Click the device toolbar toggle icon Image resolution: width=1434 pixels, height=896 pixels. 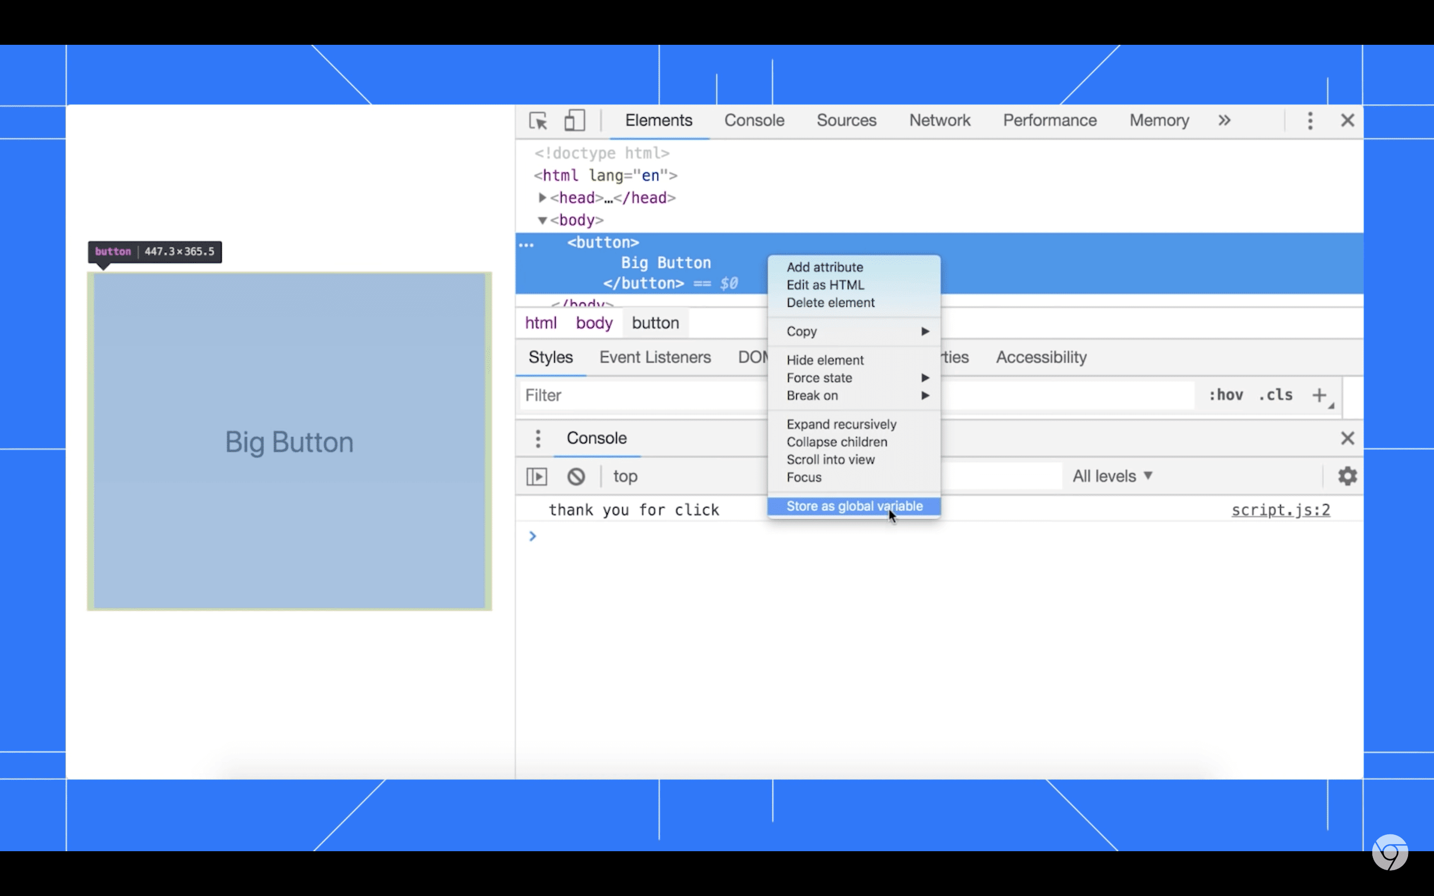tap(575, 121)
